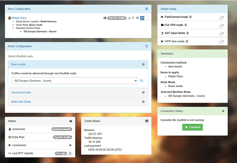This screenshot has width=237, height=163.
Task: Toggle the NAT Open Mode switch
Action: 221,33
